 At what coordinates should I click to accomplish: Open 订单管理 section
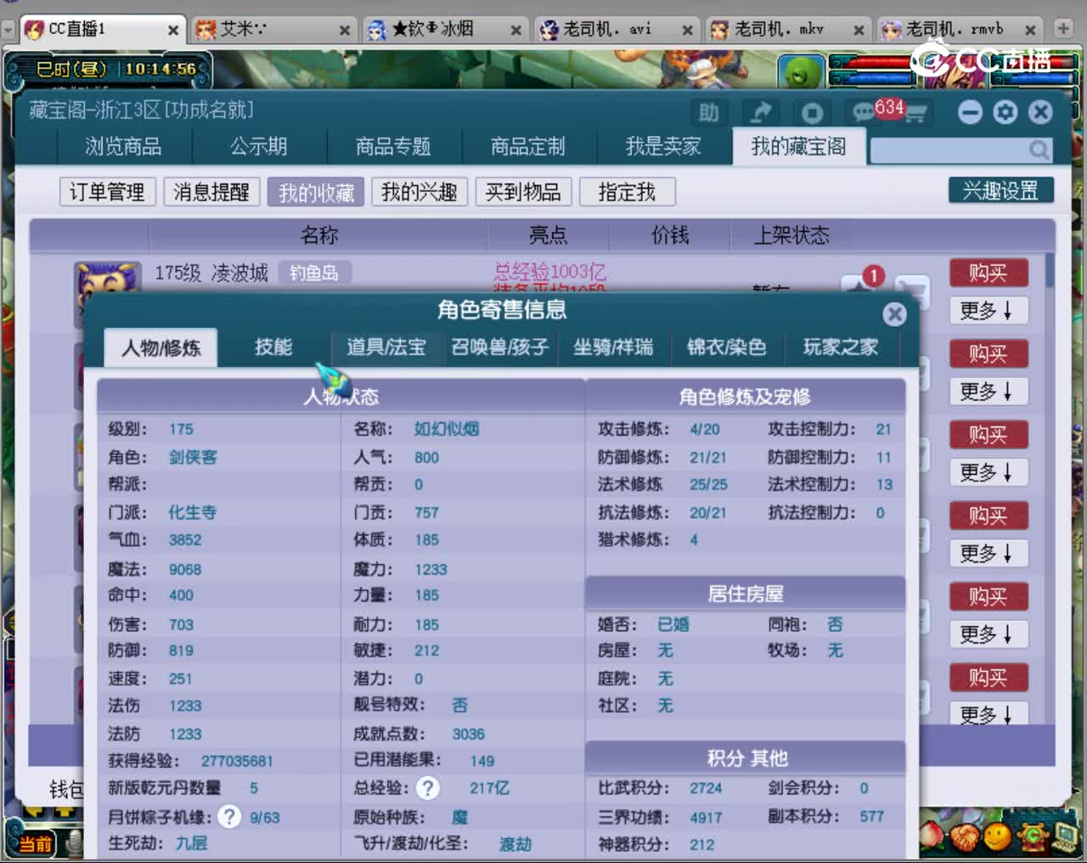[x=107, y=192]
